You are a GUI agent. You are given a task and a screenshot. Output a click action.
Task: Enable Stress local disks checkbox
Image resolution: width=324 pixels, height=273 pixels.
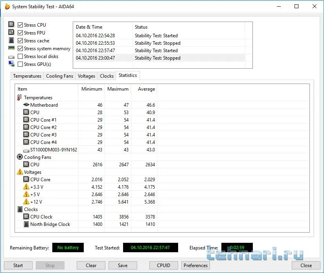[x=20, y=56]
